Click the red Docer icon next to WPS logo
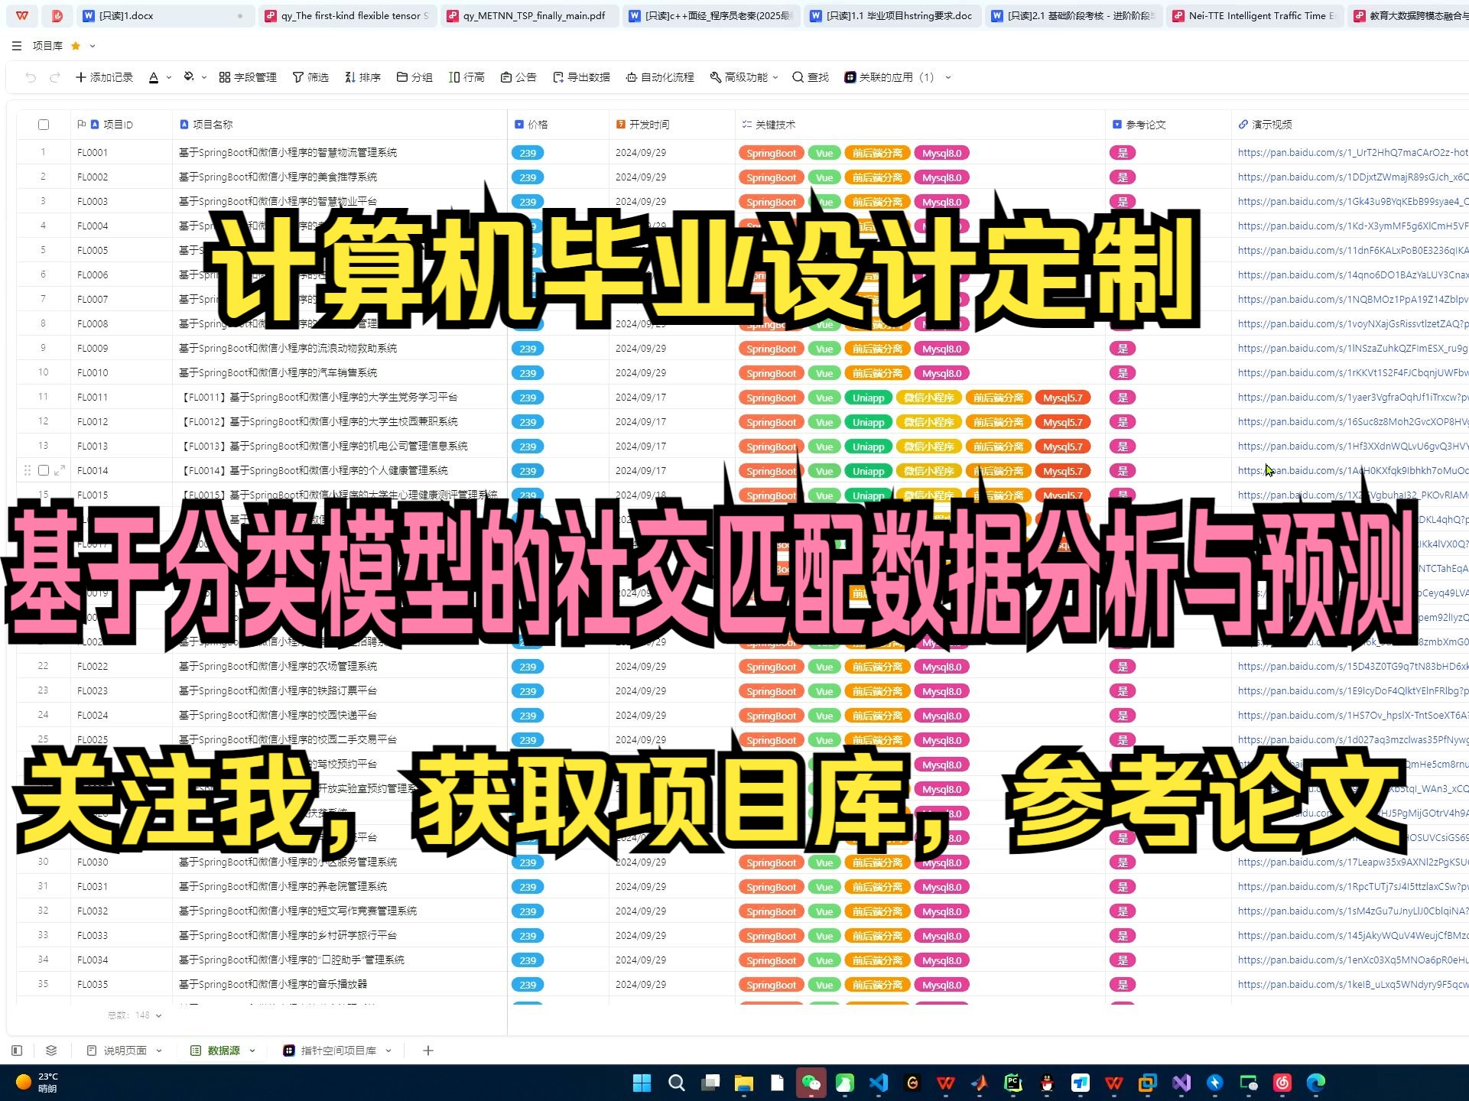The image size is (1469, 1101). tap(57, 15)
